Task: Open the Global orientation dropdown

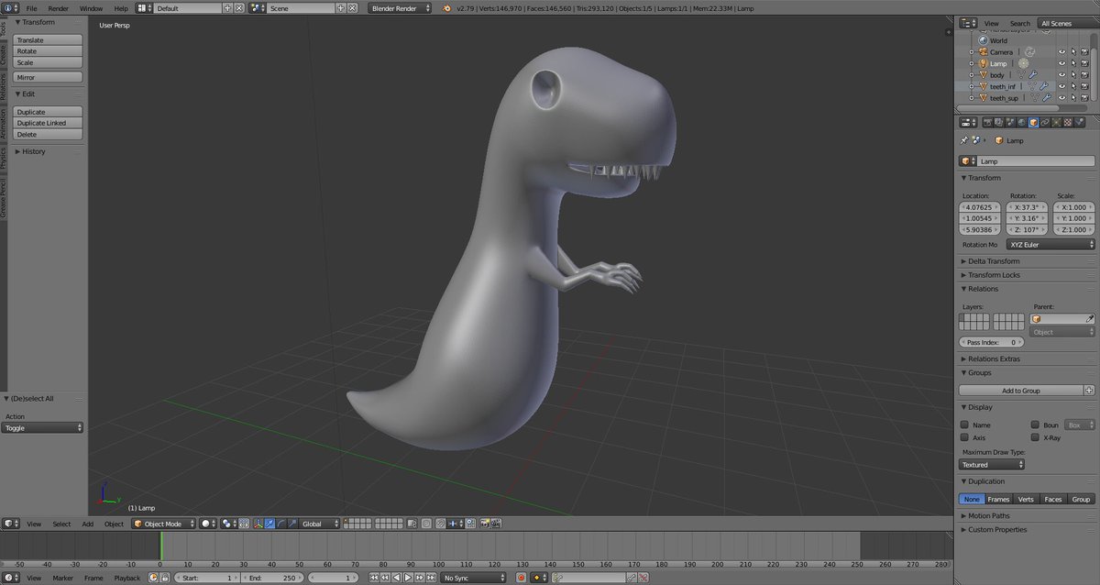Action: pyautogui.click(x=319, y=524)
